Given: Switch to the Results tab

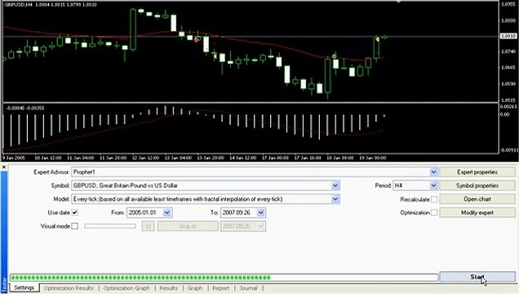Looking at the screenshot, I should (x=168, y=288).
